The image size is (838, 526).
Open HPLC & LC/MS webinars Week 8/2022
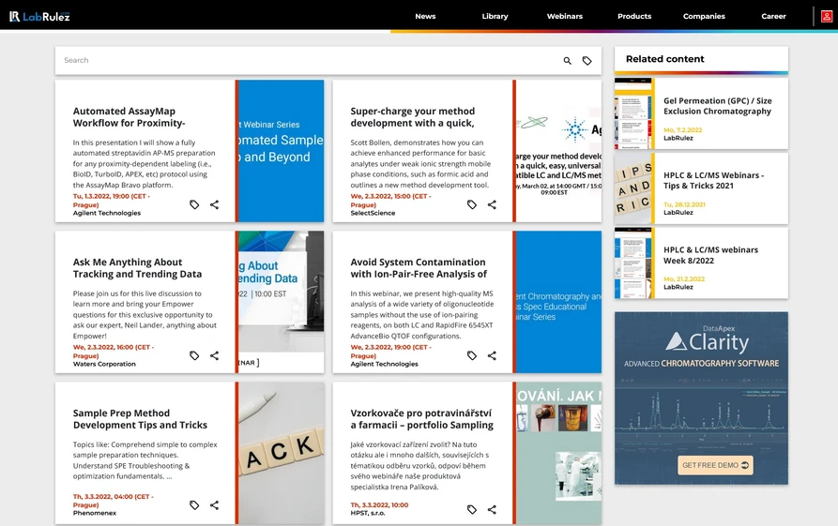coord(710,255)
